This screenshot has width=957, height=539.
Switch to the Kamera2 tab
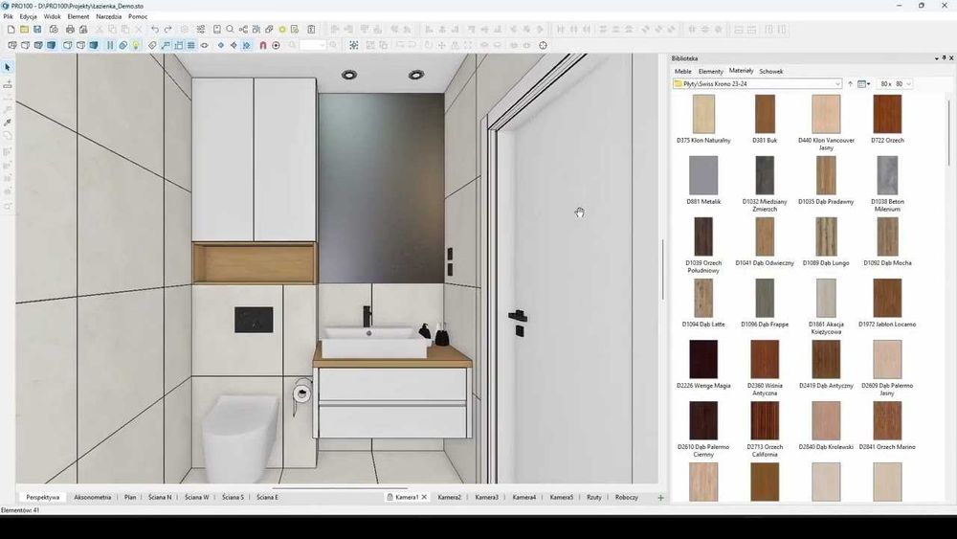click(449, 497)
